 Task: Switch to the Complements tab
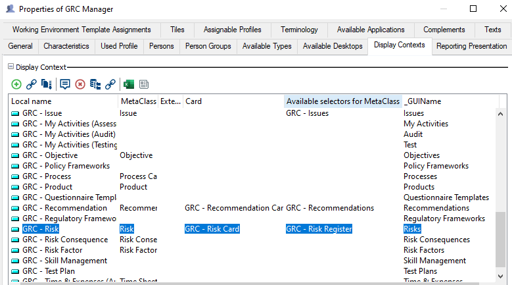point(444,30)
